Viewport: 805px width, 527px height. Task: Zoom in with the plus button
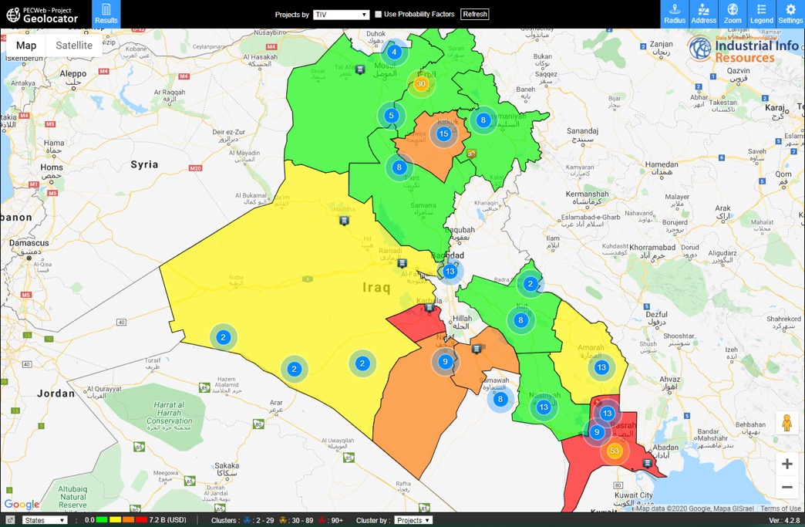click(787, 464)
